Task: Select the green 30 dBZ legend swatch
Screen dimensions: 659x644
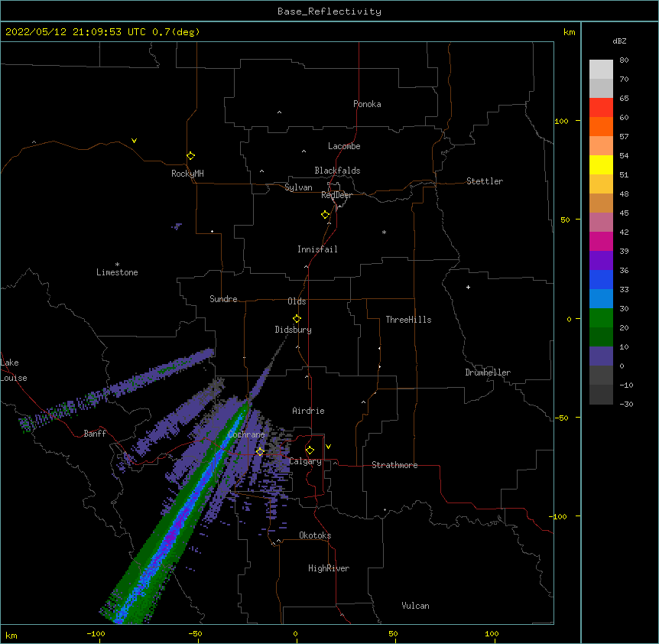Action: (x=601, y=318)
